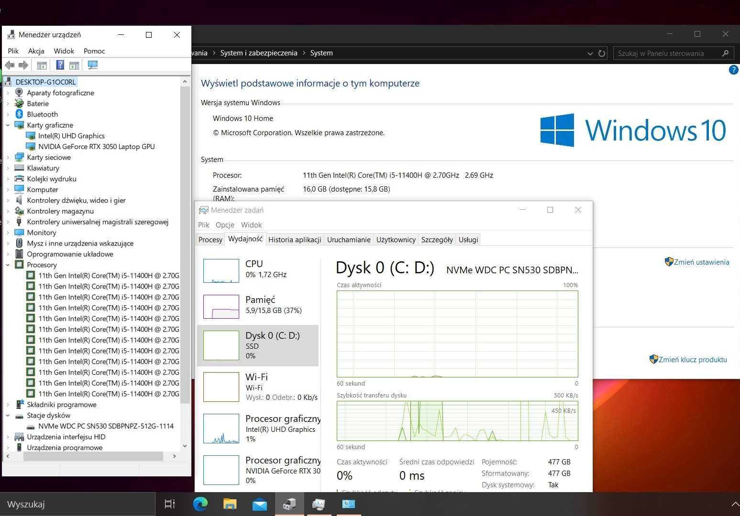Select the Bluetooth icon in device tree
740x516 pixels.
[x=19, y=114]
